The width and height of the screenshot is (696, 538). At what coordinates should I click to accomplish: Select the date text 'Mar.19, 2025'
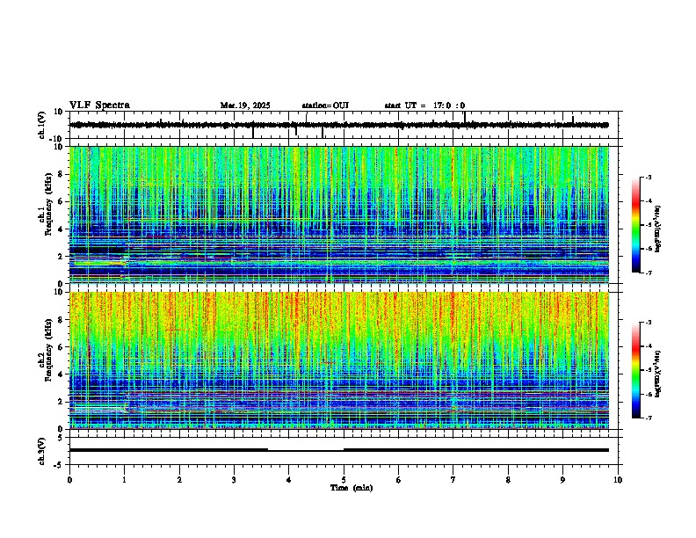click(245, 105)
